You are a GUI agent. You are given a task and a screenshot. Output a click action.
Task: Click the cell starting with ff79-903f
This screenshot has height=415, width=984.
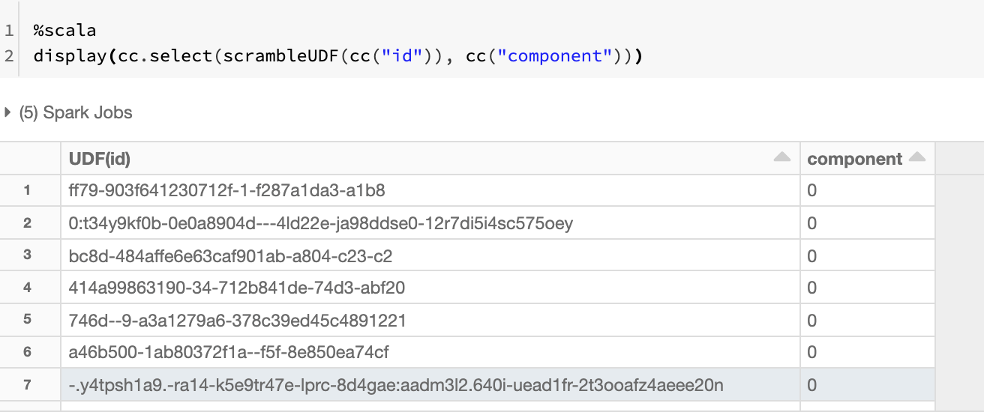pos(226,191)
